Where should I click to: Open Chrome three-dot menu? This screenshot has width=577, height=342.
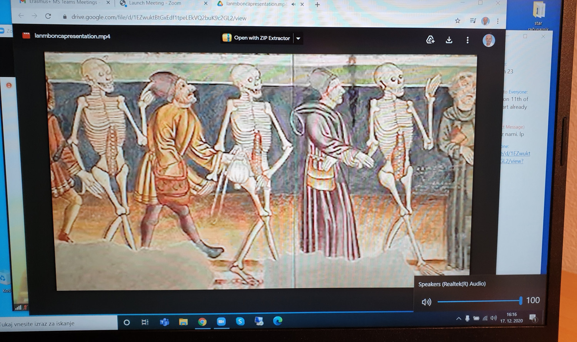coord(498,21)
